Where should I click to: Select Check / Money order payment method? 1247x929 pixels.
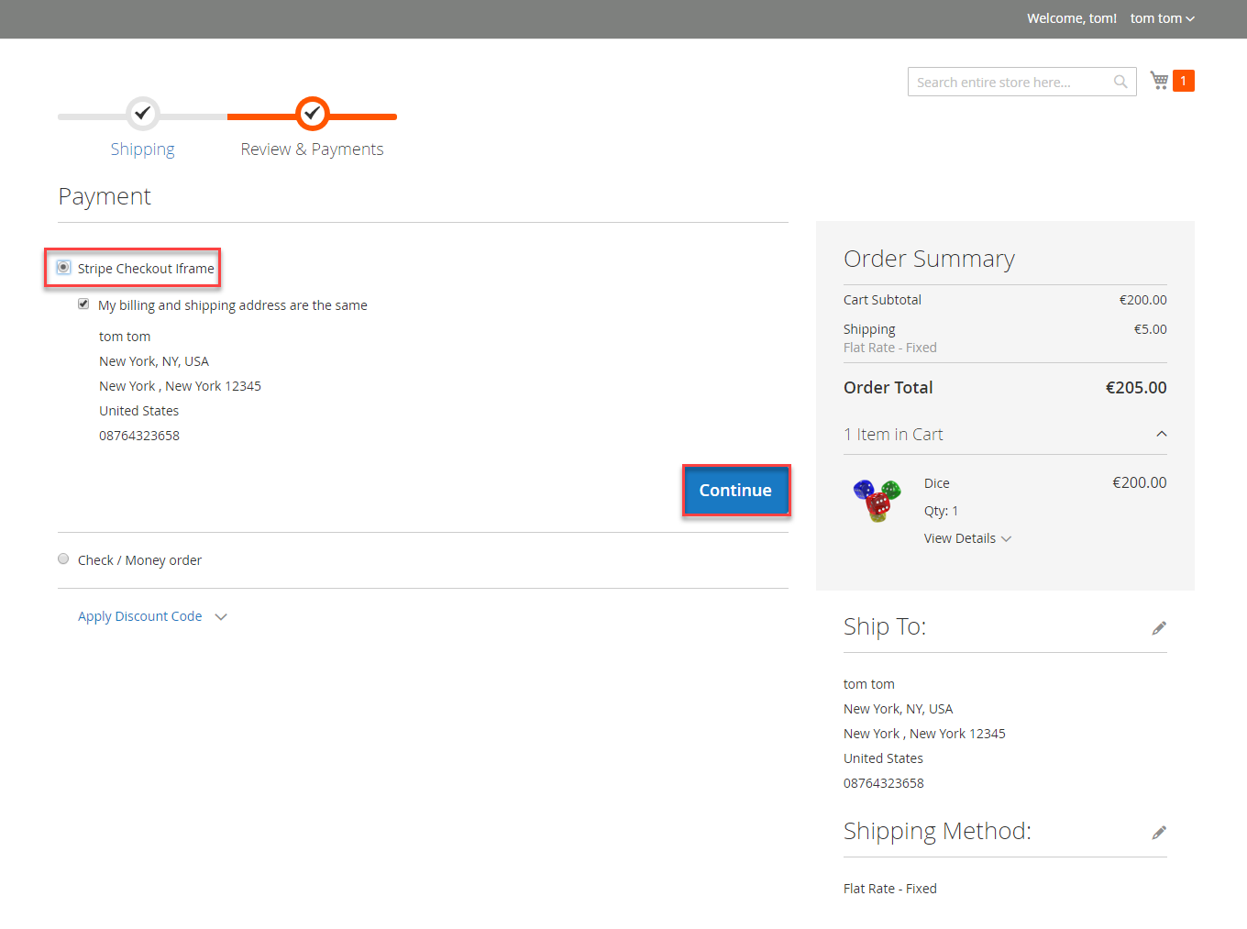(63, 559)
